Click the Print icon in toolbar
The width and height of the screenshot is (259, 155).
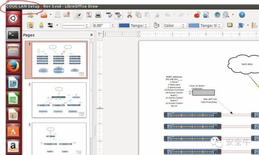tap(98, 15)
